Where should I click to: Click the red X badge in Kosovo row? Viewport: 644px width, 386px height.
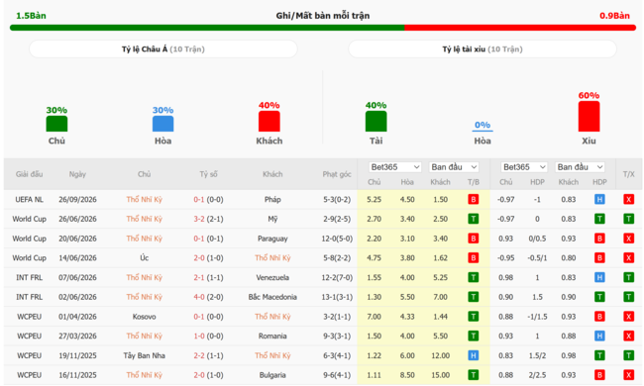point(628,317)
